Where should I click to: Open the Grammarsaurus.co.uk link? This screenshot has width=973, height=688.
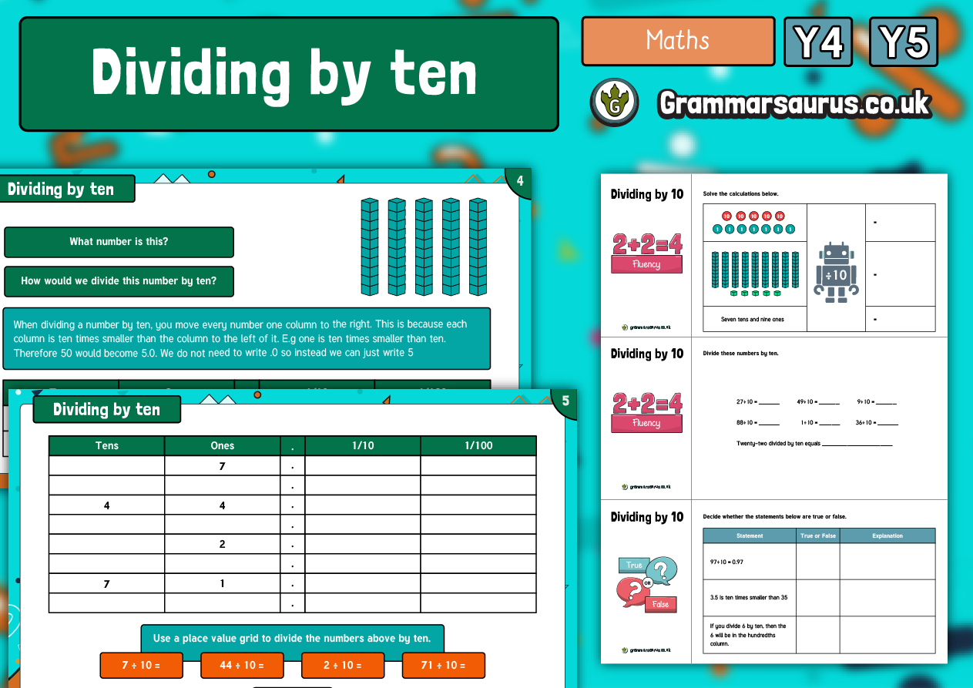click(793, 101)
